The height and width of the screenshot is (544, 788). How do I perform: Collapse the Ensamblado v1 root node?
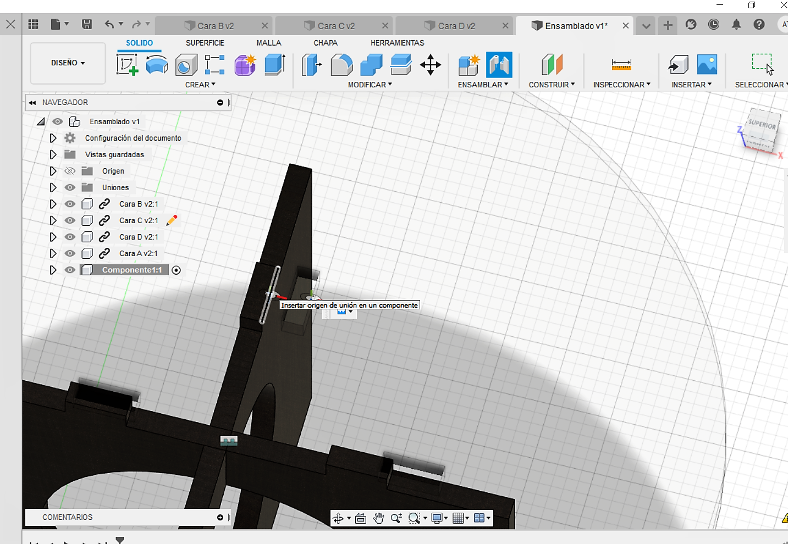[x=41, y=121]
